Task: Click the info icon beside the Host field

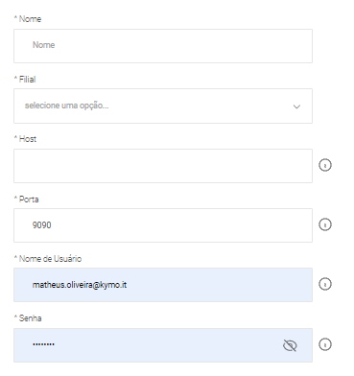Action: tap(325, 165)
